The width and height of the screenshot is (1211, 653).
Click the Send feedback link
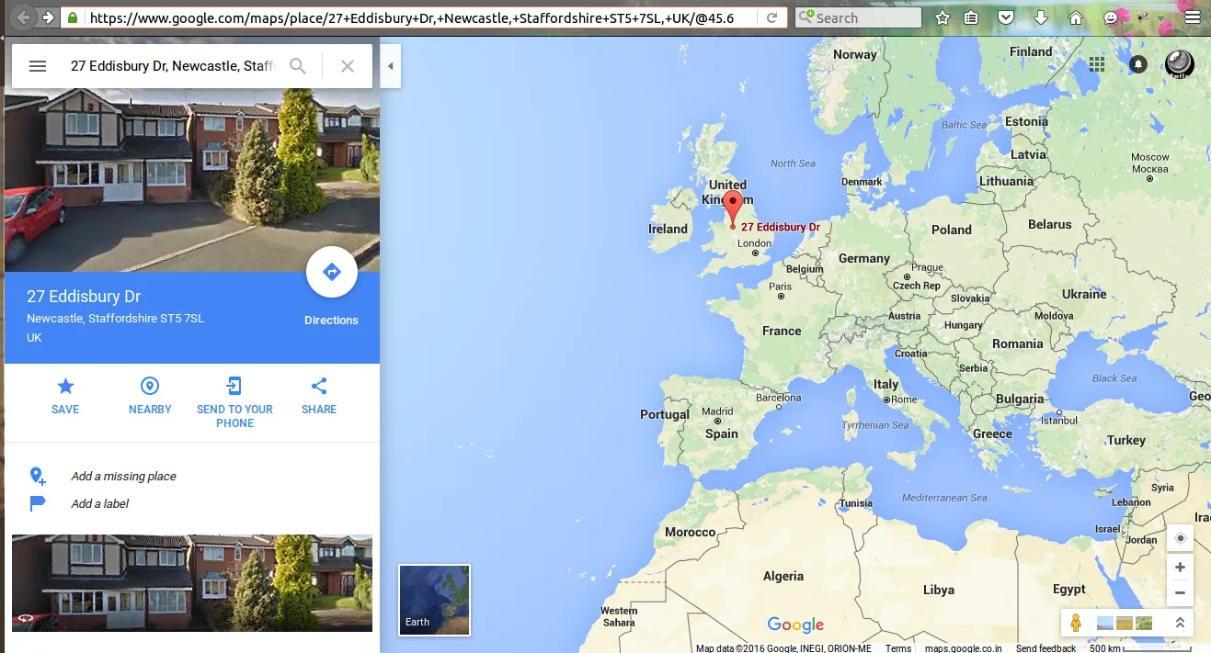point(1045,647)
